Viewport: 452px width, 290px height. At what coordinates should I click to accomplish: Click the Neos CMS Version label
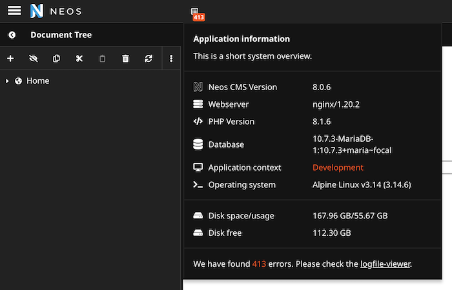coord(242,87)
